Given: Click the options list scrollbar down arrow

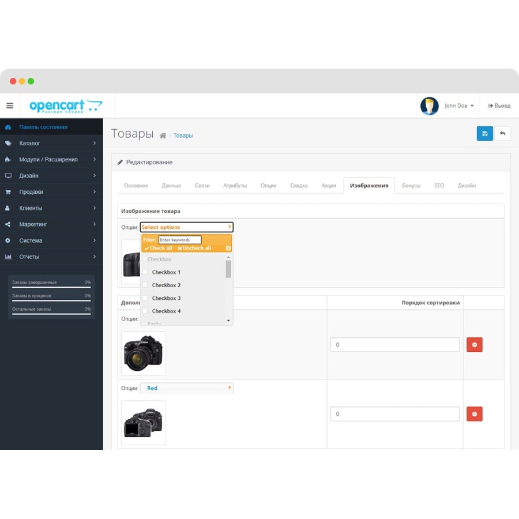Looking at the screenshot, I should coord(228,321).
